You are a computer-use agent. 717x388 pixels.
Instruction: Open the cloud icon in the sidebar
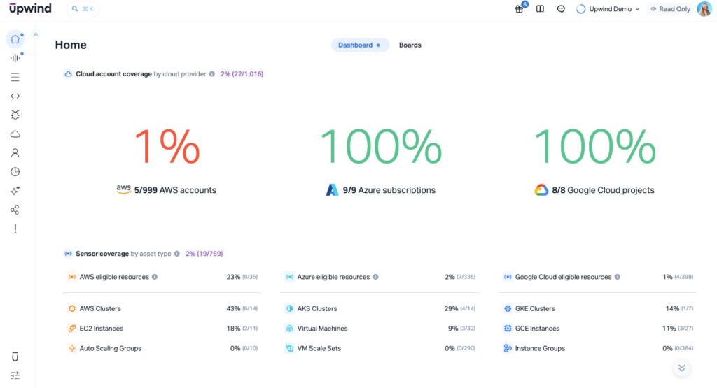tap(15, 134)
